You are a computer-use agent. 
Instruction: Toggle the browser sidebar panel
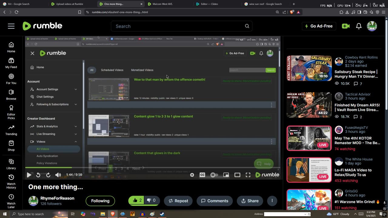[359, 12]
